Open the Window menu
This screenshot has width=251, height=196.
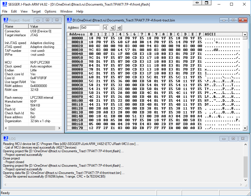(66, 11)
